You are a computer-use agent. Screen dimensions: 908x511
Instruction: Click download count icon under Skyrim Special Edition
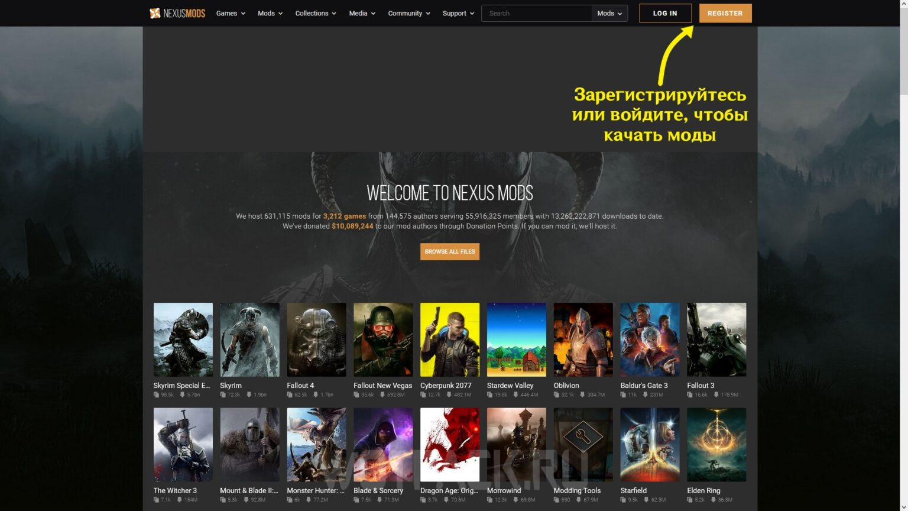pos(182,394)
